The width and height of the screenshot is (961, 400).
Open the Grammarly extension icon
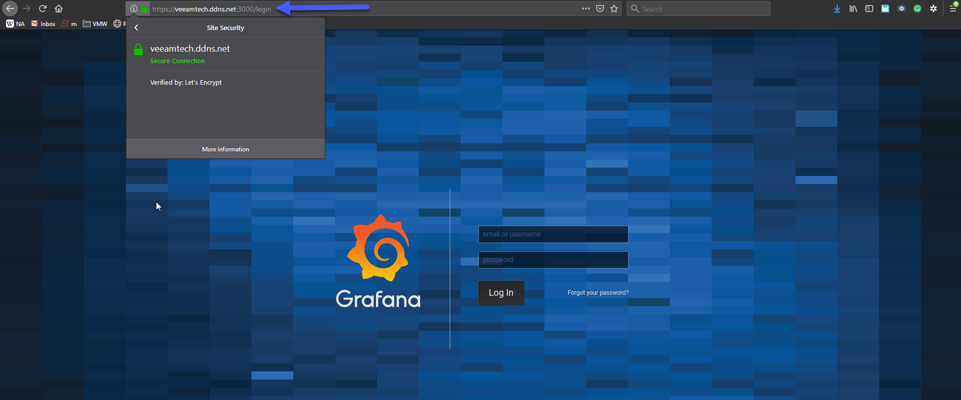click(x=917, y=9)
